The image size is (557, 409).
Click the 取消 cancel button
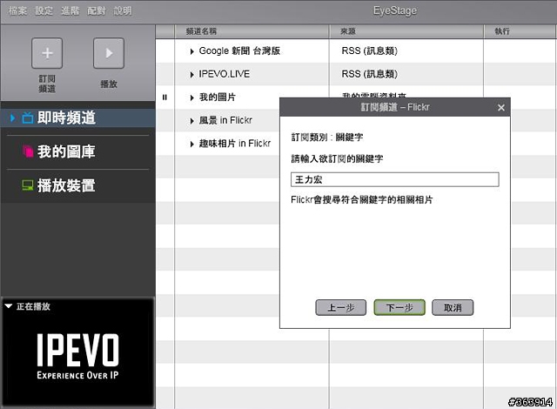click(x=453, y=307)
